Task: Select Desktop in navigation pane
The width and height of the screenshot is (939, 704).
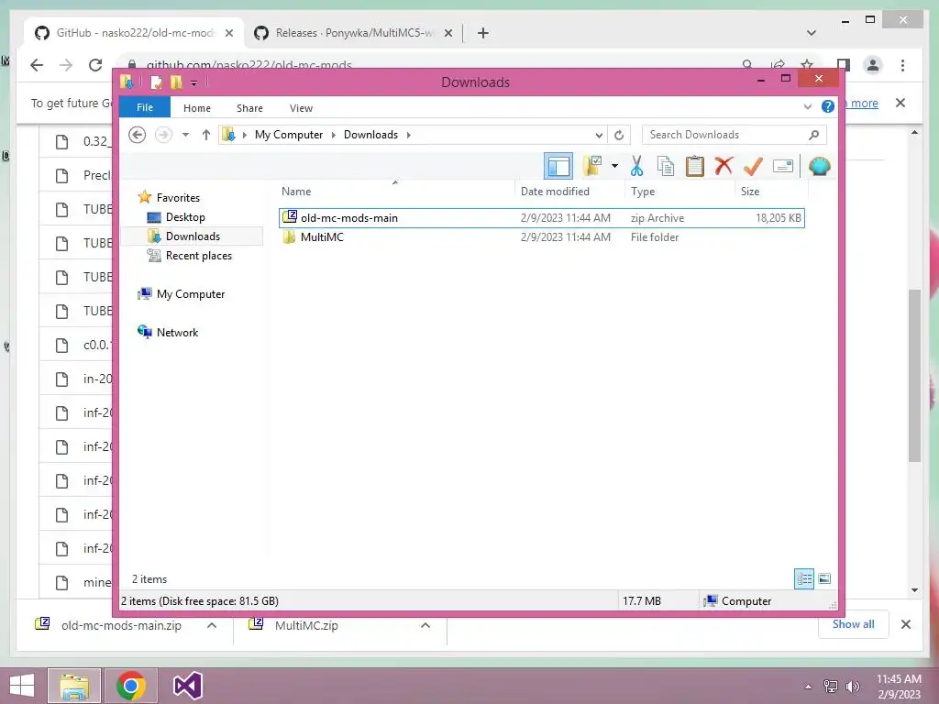Action: click(x=185, y=216)
